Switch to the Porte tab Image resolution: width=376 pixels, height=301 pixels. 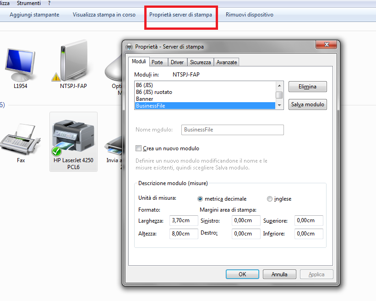click(157, 62)
